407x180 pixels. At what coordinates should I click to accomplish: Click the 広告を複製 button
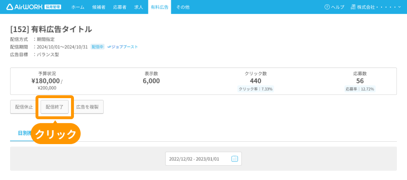point(87,107)
